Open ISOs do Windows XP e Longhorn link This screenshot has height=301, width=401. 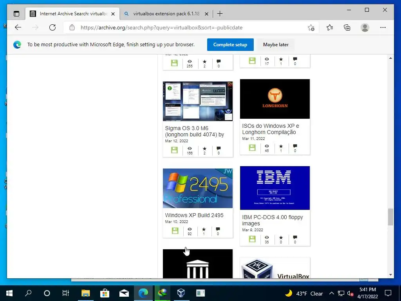tap(270, 129)
